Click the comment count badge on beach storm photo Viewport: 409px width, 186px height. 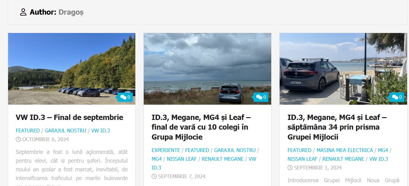pyautogui.click(x=261, y=97)
